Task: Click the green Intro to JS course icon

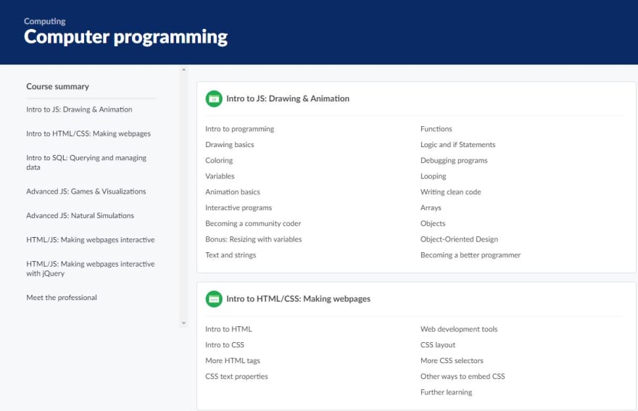Action: 214,99
